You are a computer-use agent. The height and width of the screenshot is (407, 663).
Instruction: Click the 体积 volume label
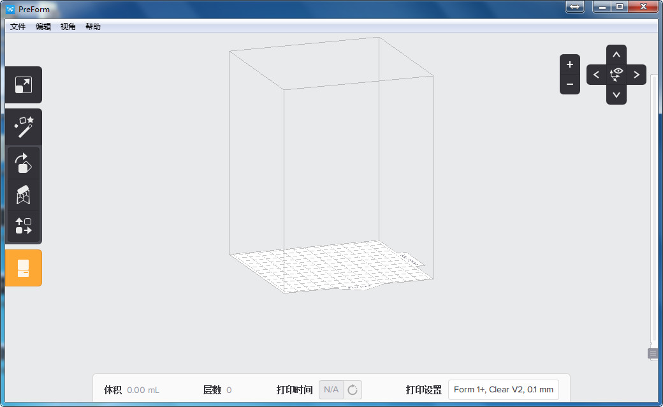(113, 390)
